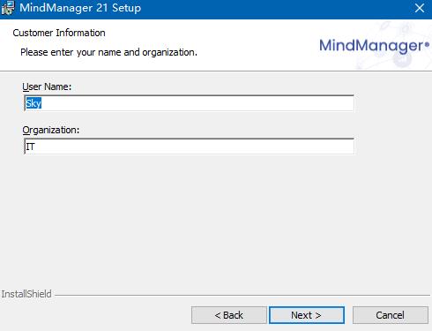Click the installer icon in title bar
The height and width of the screenshot is (331, 432).
8,8
